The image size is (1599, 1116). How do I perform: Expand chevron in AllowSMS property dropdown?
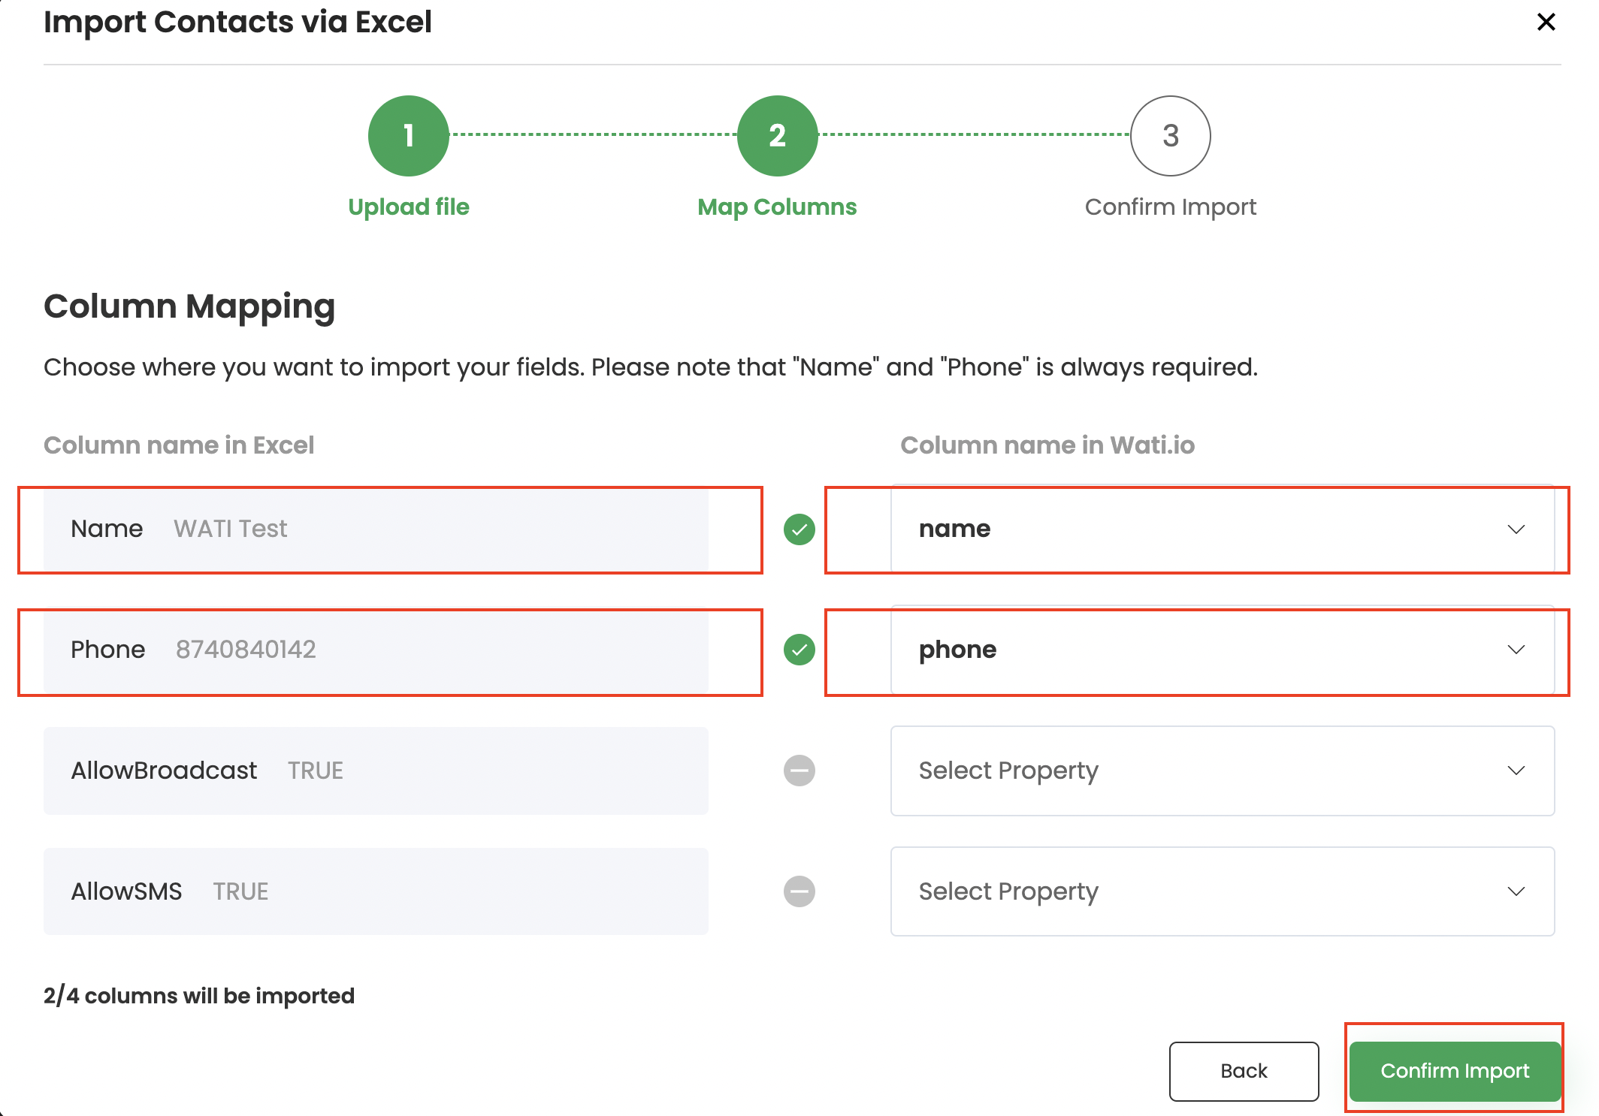(1516, 891)
